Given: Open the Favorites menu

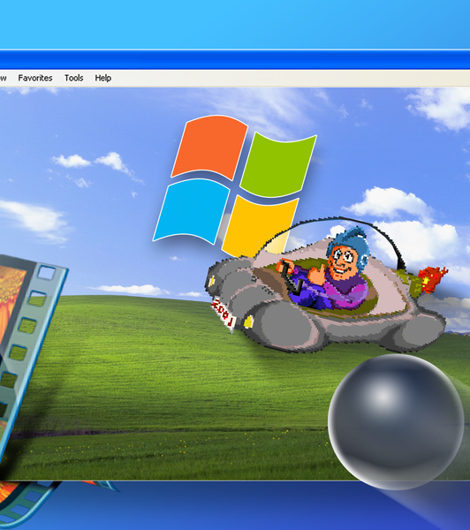Looking at the screenshot, I should coord(35,78).
